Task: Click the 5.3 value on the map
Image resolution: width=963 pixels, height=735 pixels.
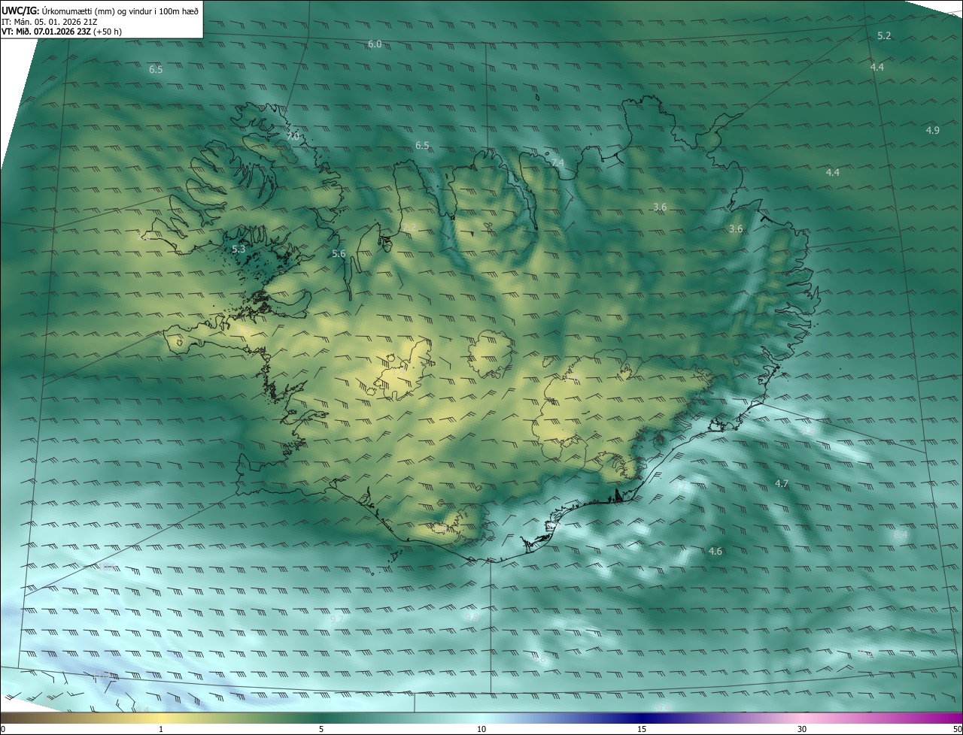Action: [238, 249]
